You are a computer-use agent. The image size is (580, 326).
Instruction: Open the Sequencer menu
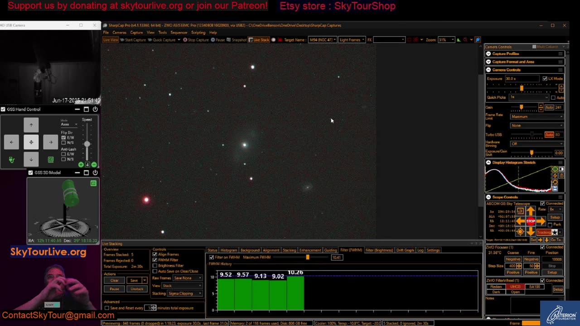pos(179,33)
